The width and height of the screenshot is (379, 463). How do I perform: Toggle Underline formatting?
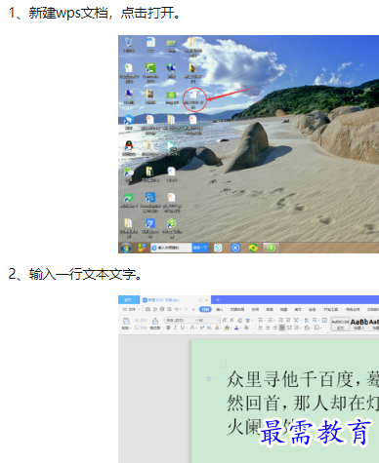pos(183,328)
